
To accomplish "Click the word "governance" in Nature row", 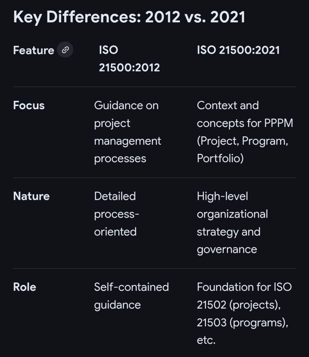I will (x=227, y=249).
